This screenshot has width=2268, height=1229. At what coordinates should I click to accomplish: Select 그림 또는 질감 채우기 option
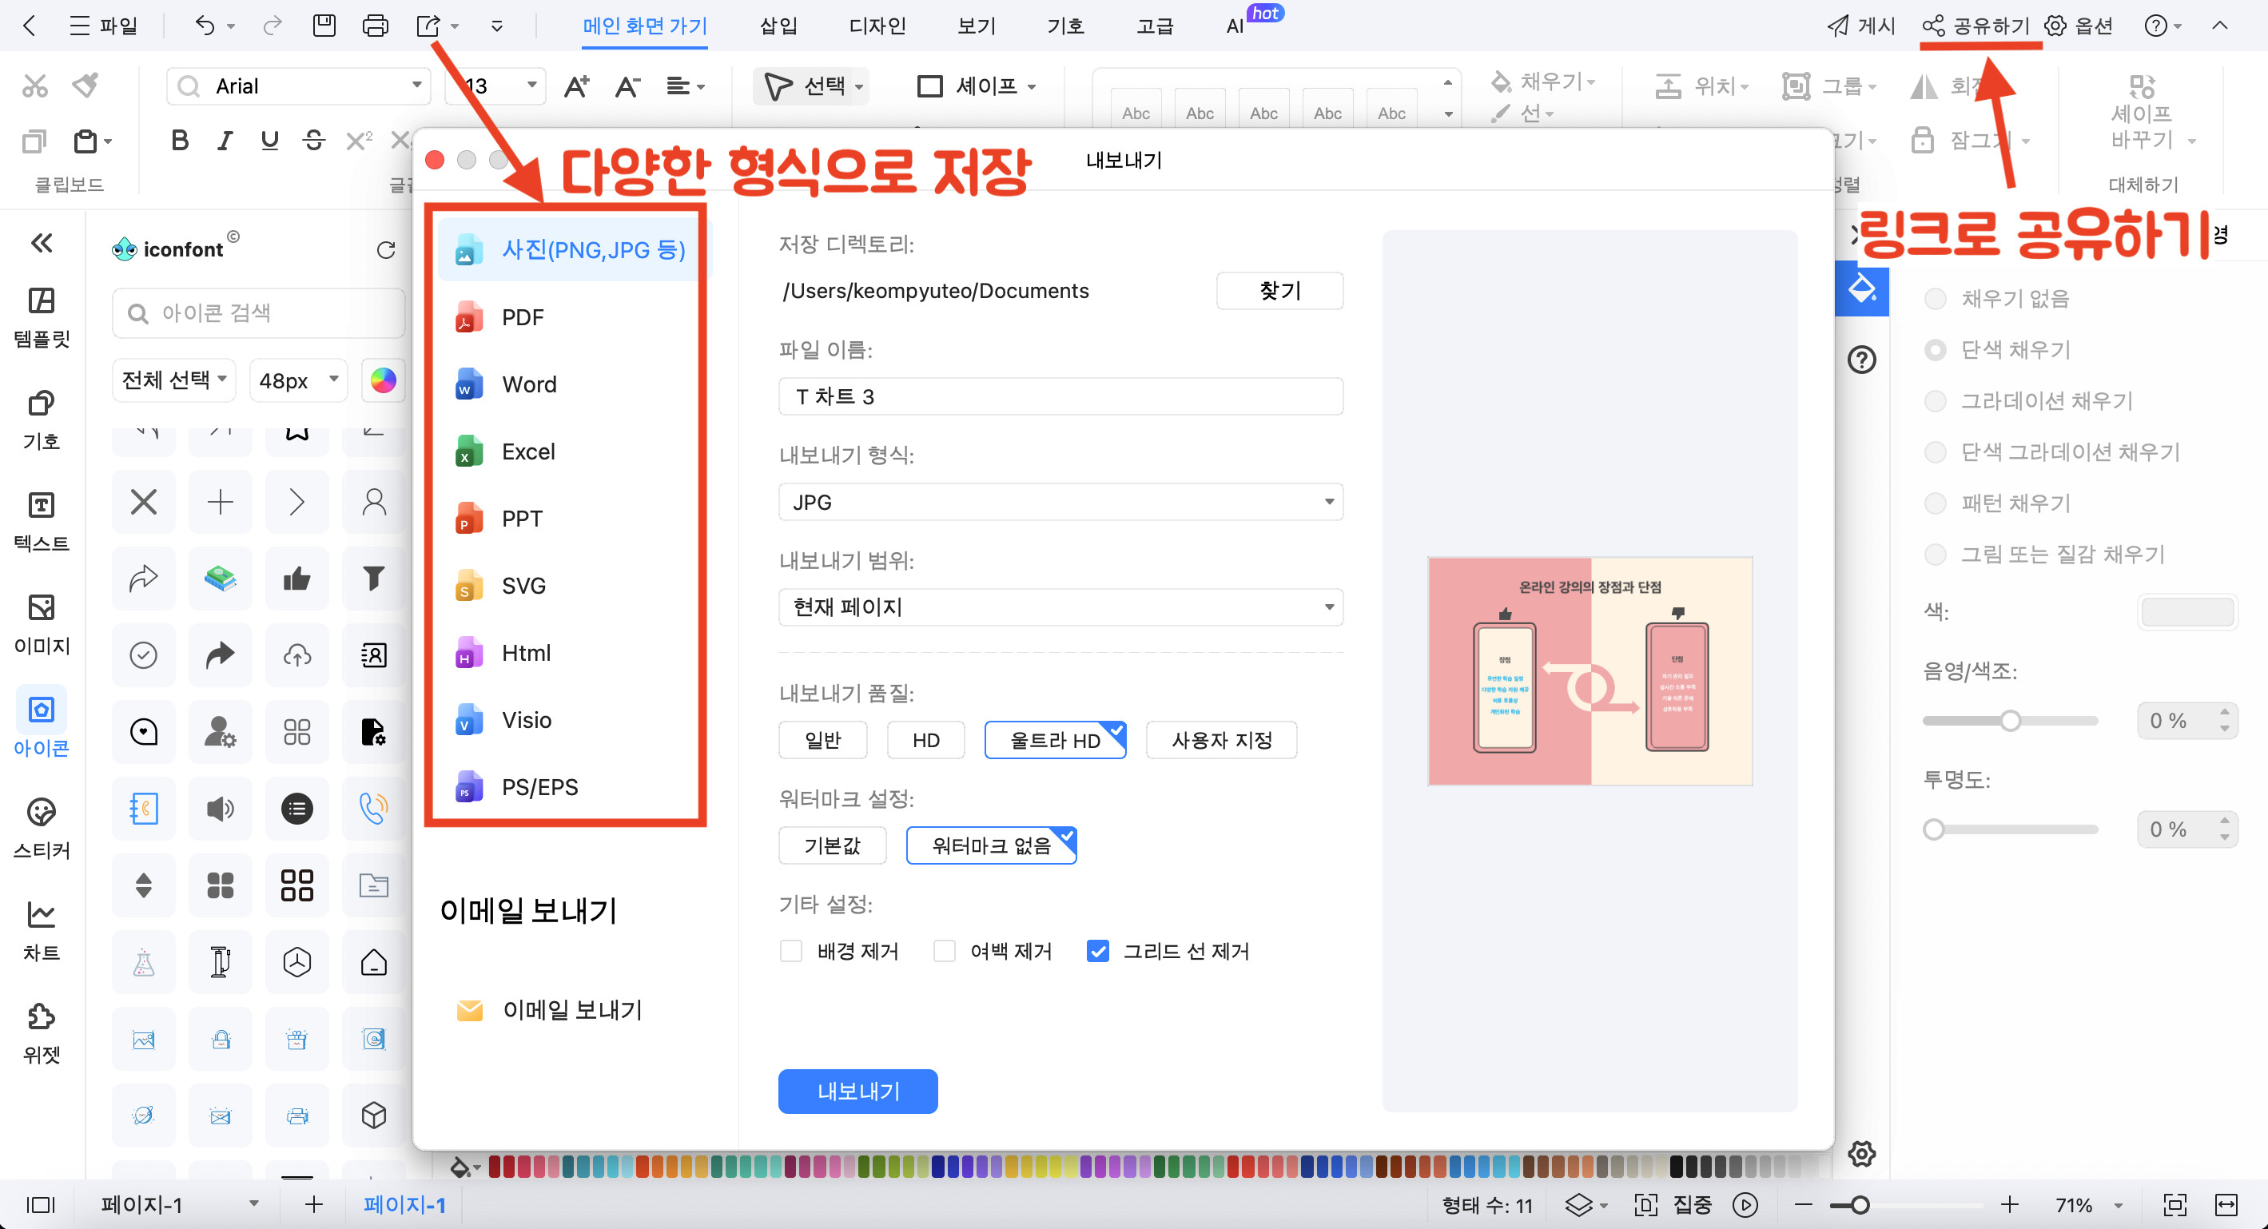point(1934,554)
